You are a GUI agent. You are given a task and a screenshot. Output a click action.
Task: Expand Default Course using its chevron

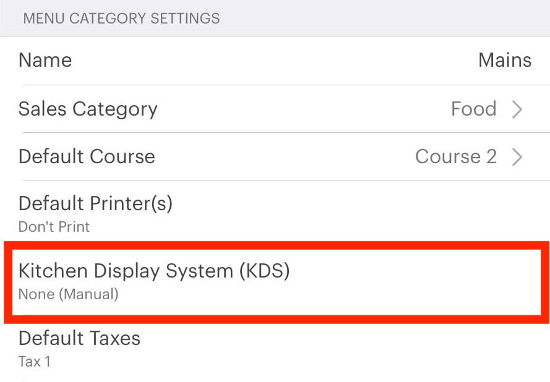[x=517, y=156]
